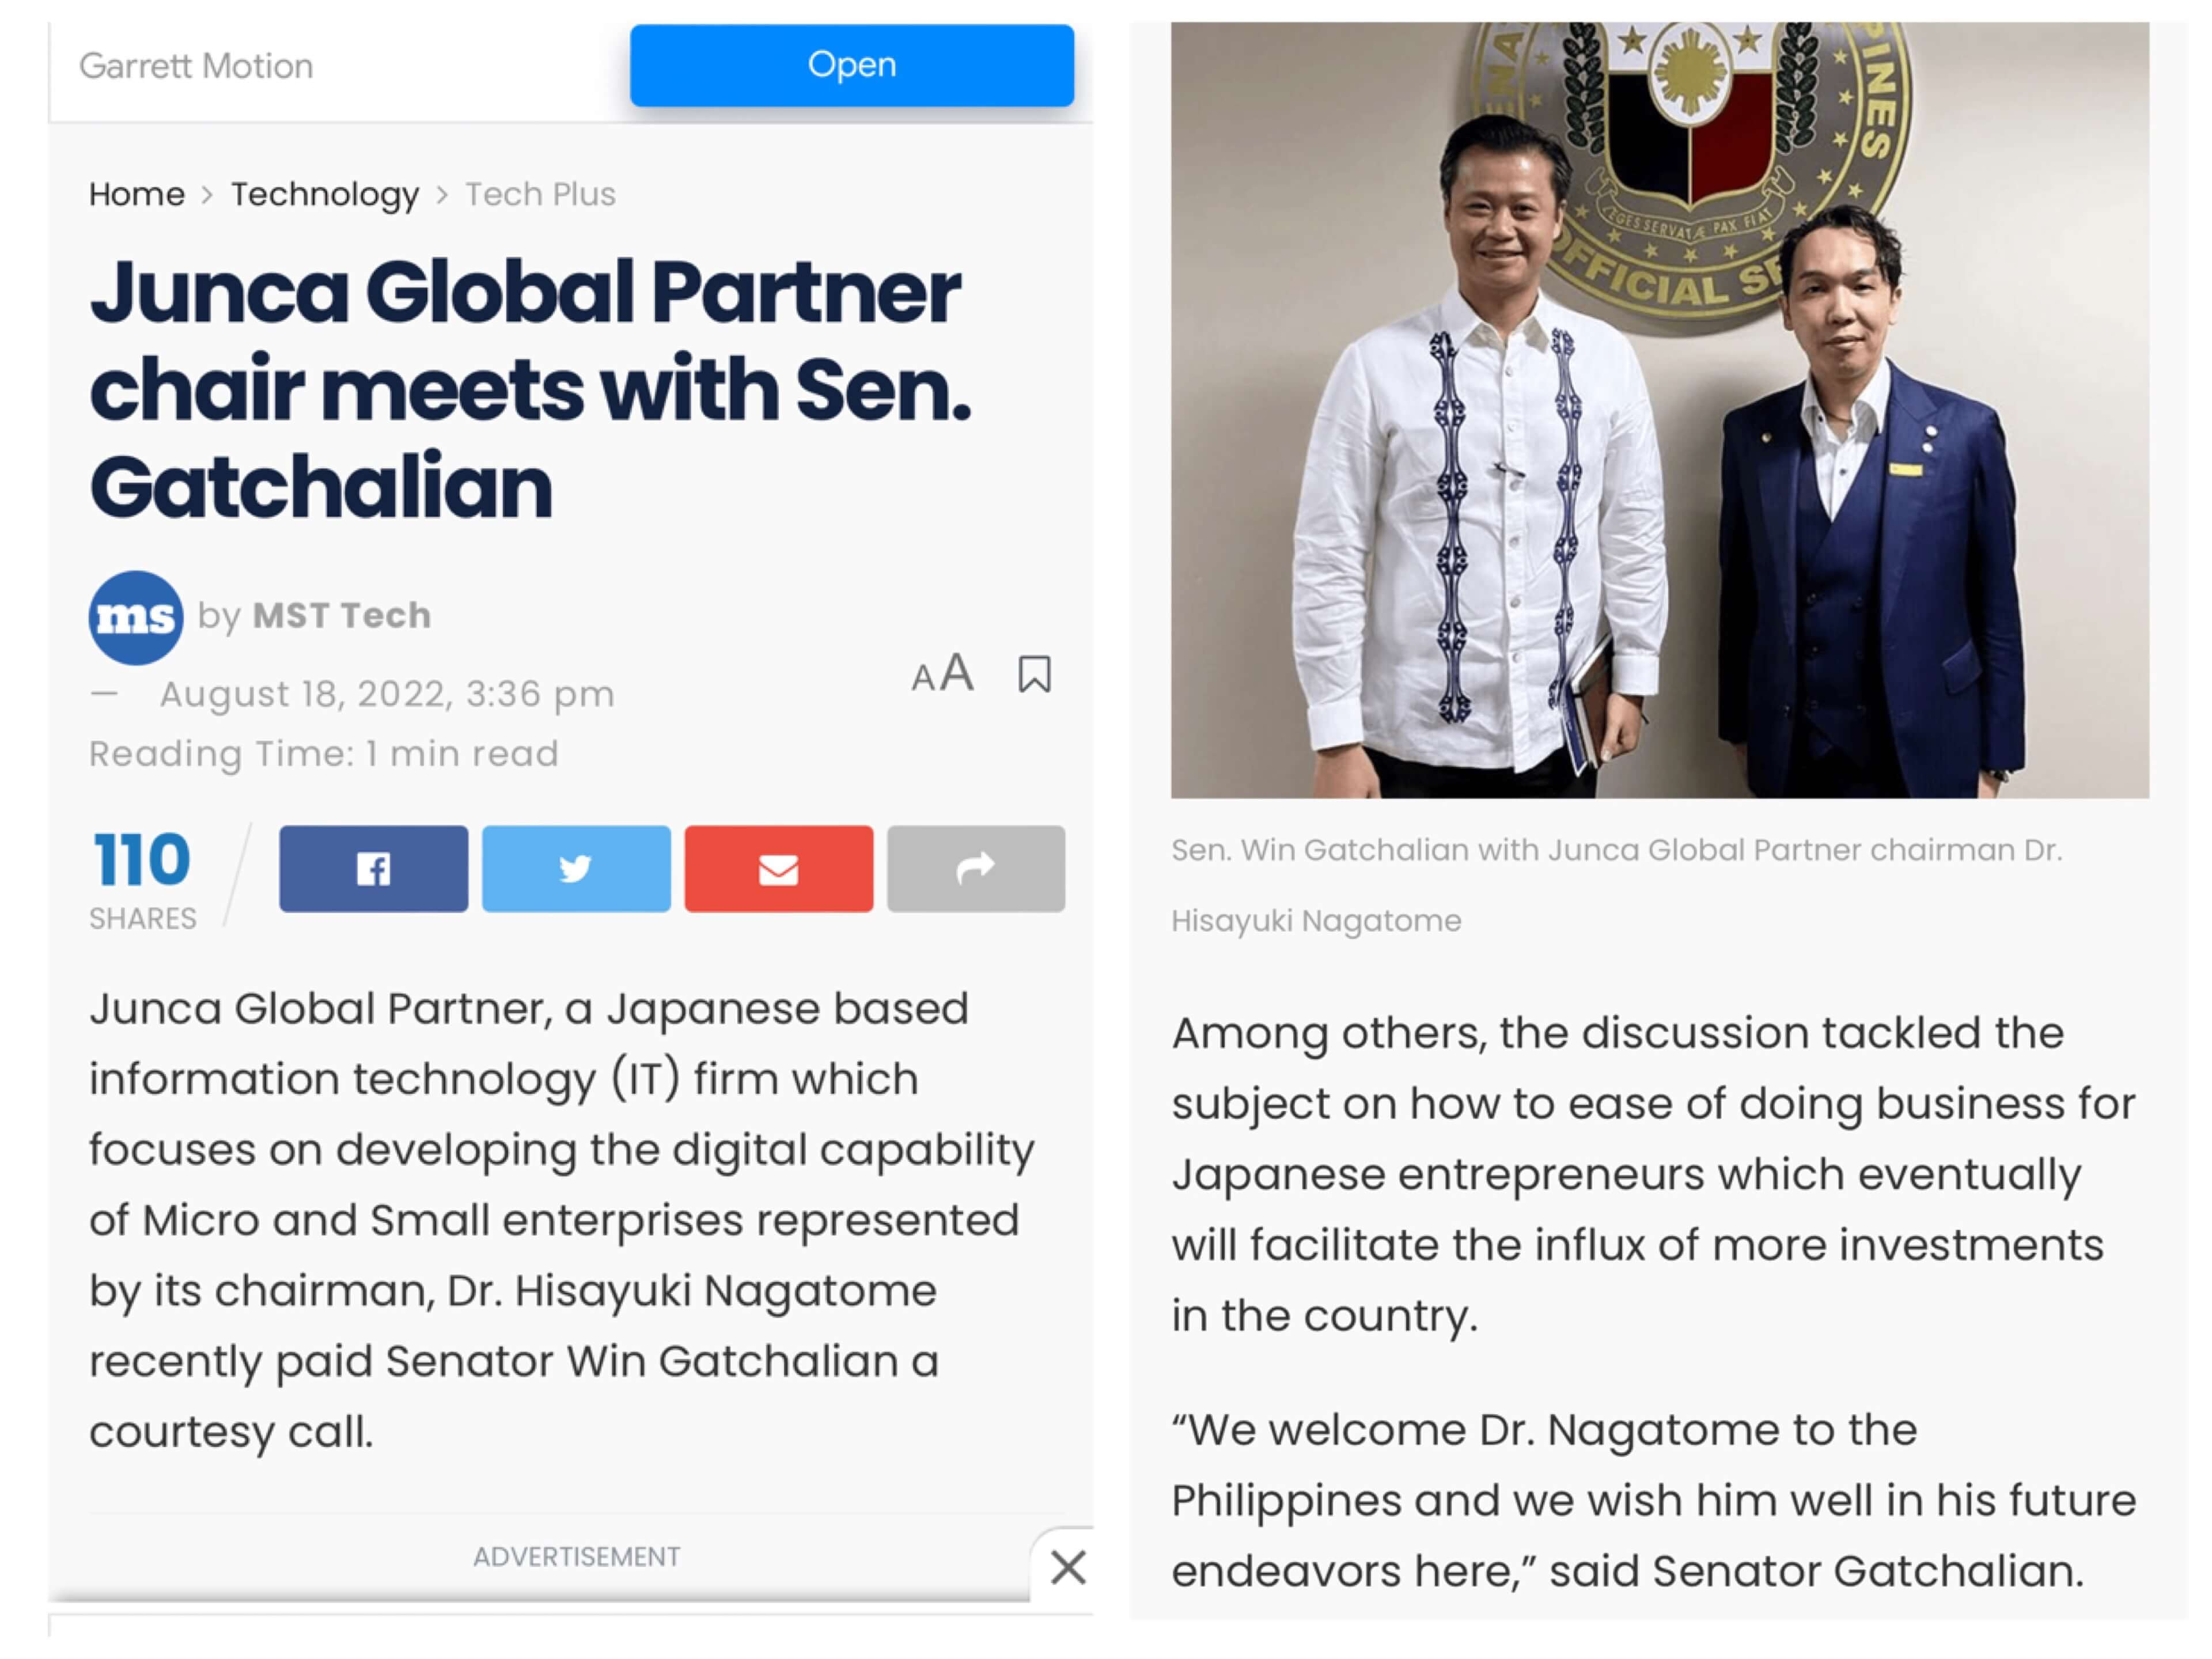
Task: Share article via email icon
Action: coord(778,868)
